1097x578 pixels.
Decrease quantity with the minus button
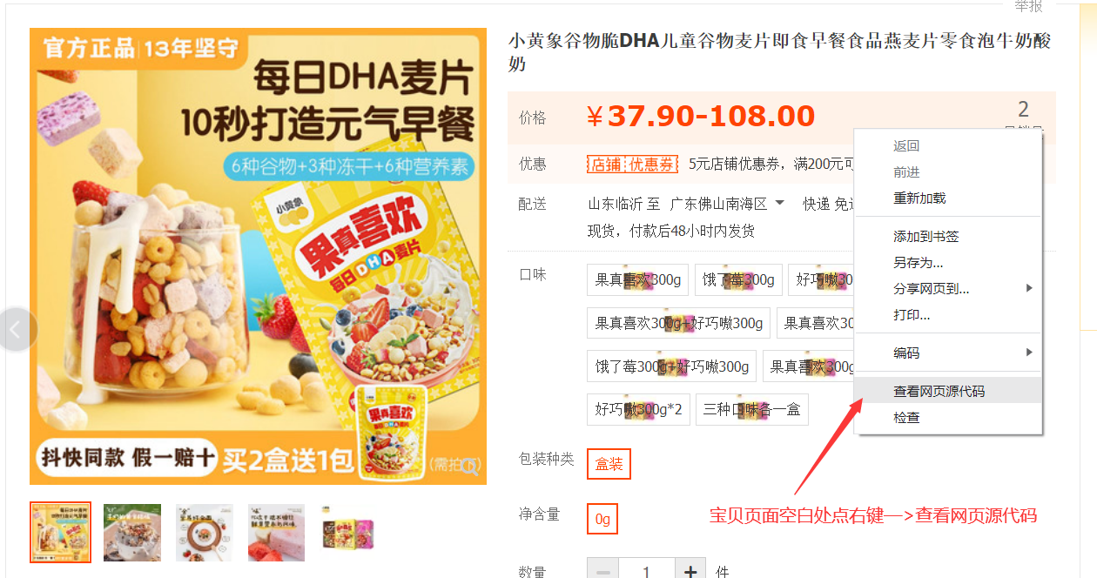(602, 571)
